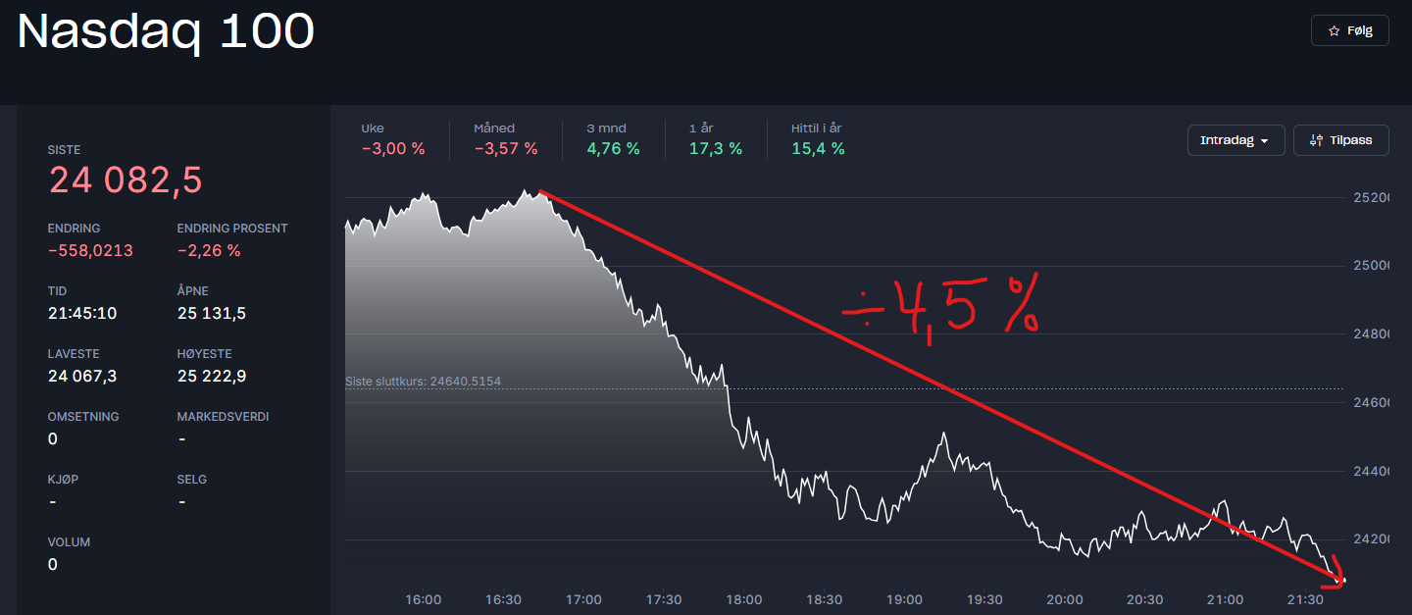
Task: Click the Intradag dropdown arrow
Action: [x=1265, y=141]
